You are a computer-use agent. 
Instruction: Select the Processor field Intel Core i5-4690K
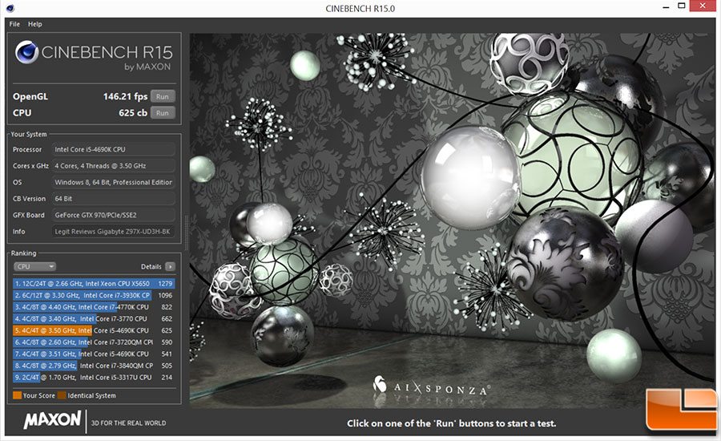tap(114, 149)
